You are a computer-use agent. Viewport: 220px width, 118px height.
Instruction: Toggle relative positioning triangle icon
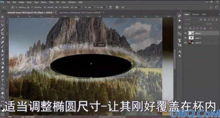28,7
